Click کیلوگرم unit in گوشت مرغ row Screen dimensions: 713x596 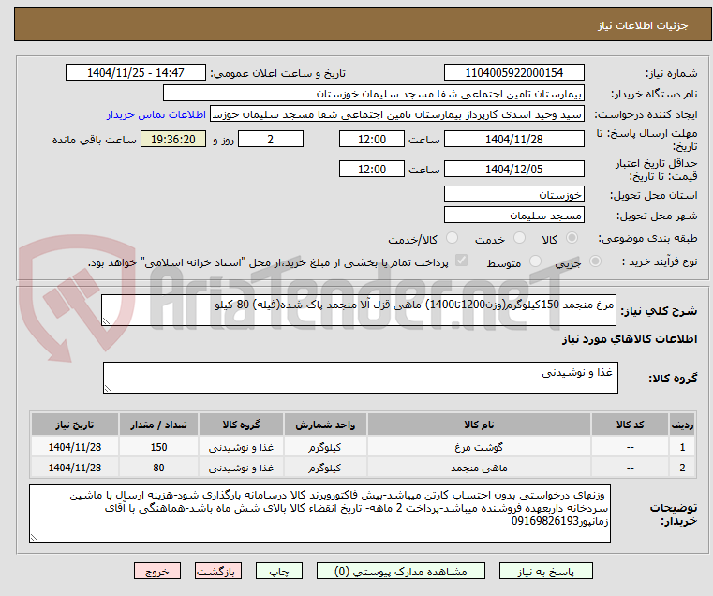point(325,447)
